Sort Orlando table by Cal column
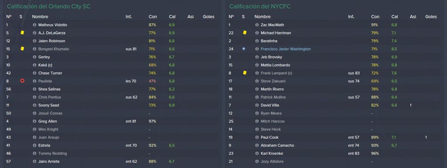The width and height of the screenshot is (447, 168). [172, 17]
